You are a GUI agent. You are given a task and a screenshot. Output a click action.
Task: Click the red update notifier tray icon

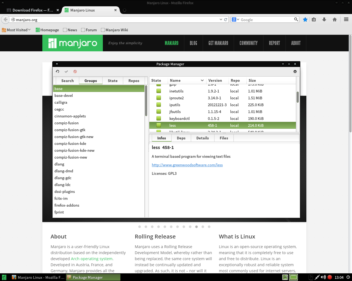[330, 277]
